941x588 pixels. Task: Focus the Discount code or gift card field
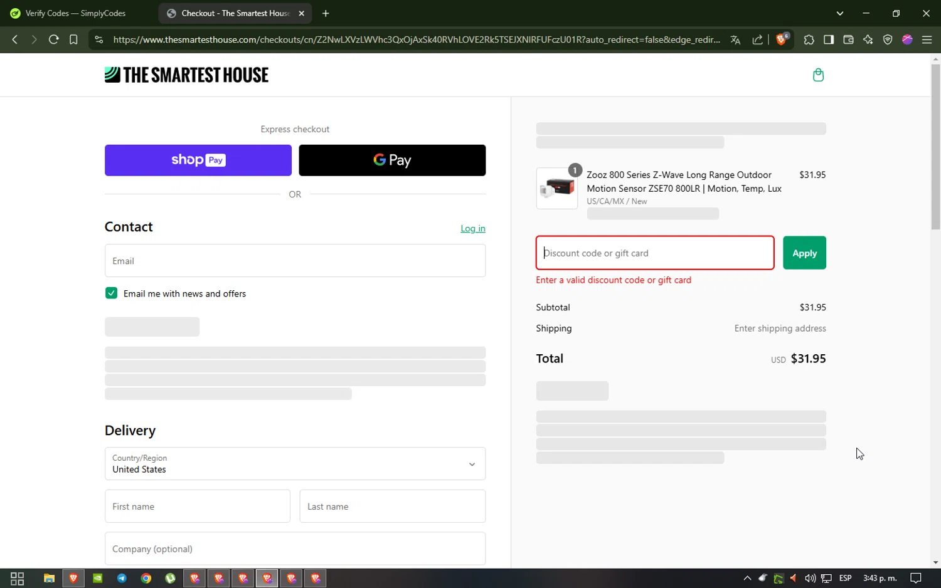click(655, 253)
